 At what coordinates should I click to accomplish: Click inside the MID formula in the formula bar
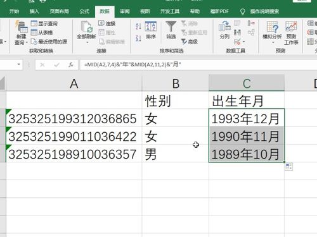pos(133,64)
